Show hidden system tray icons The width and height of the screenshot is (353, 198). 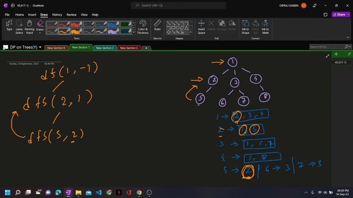click(x=306, y=193)
